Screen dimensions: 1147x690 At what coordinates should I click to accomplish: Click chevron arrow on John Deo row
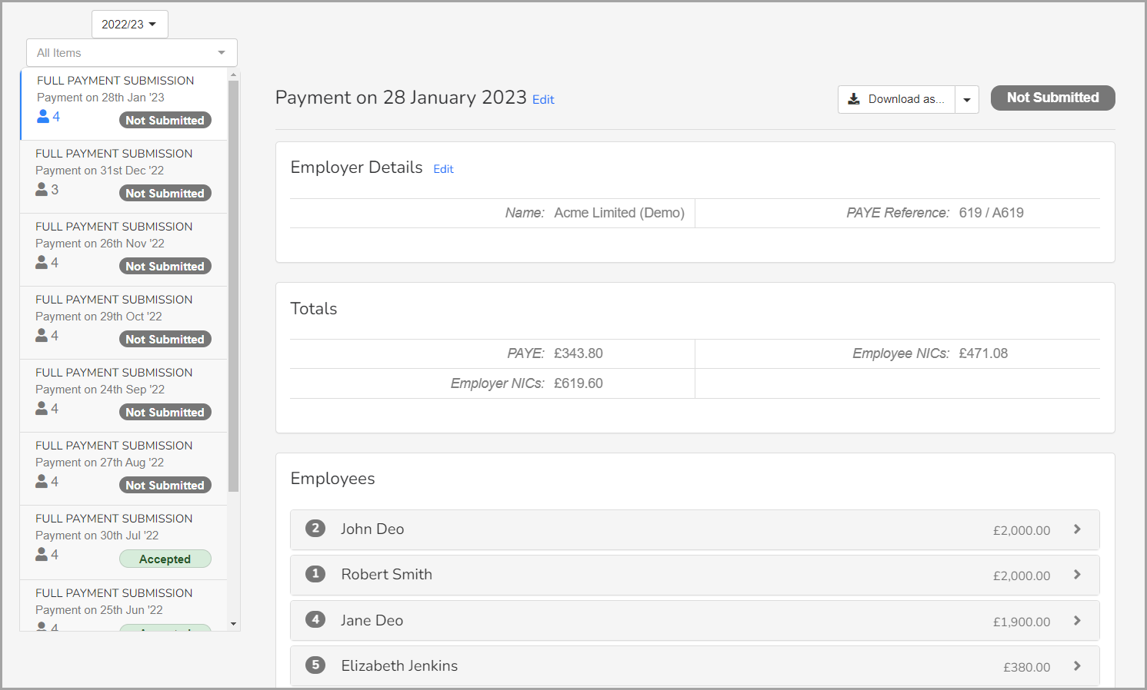tap(1077, 529)
